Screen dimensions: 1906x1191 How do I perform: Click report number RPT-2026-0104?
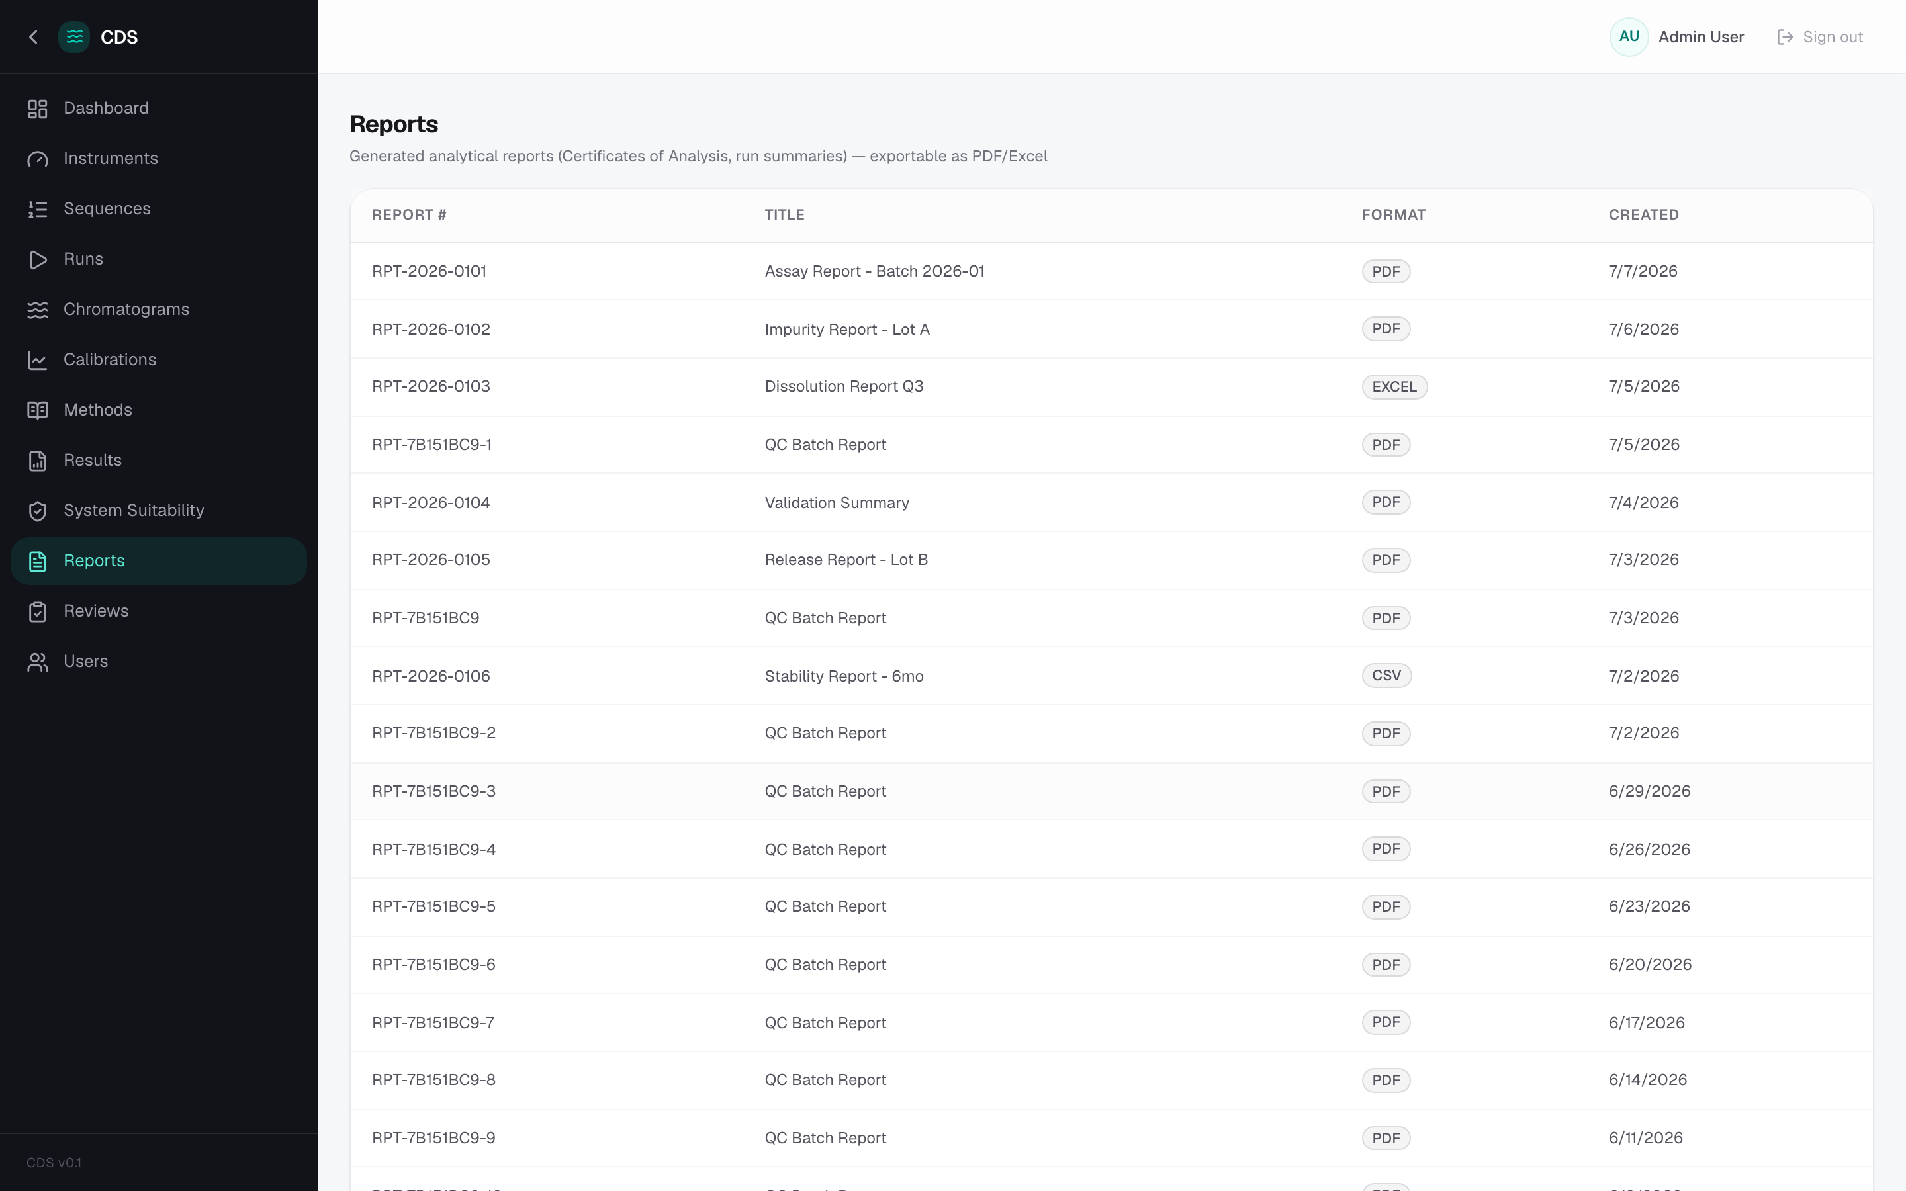(431, 503)
